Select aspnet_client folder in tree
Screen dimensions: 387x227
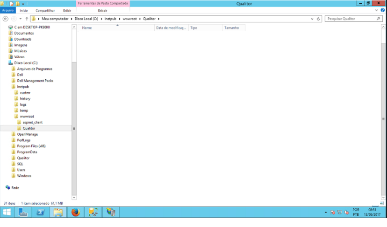32,122
